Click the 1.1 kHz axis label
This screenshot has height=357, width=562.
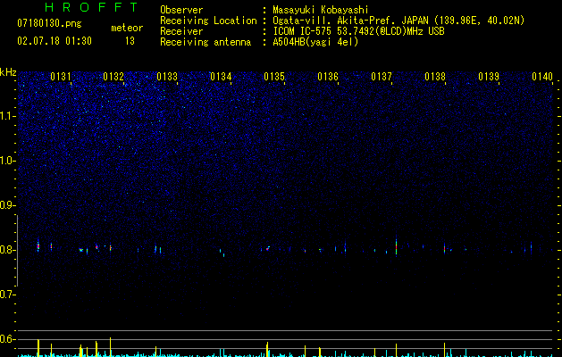7,116
